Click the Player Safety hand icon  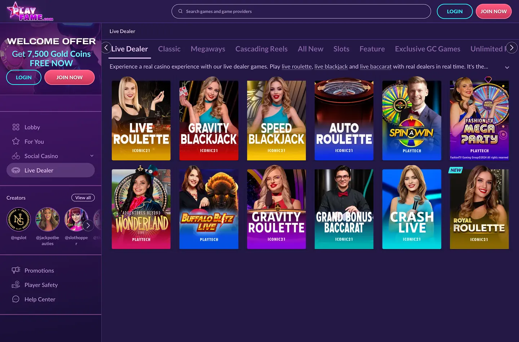click(16, 284)
